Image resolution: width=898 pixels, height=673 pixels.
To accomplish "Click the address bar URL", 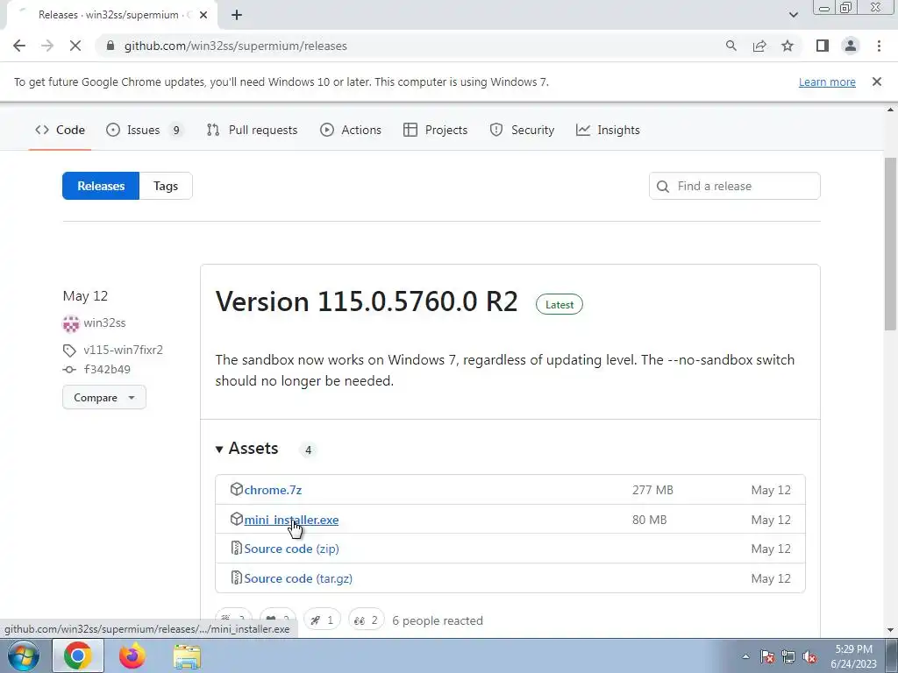I will (235, 46).
